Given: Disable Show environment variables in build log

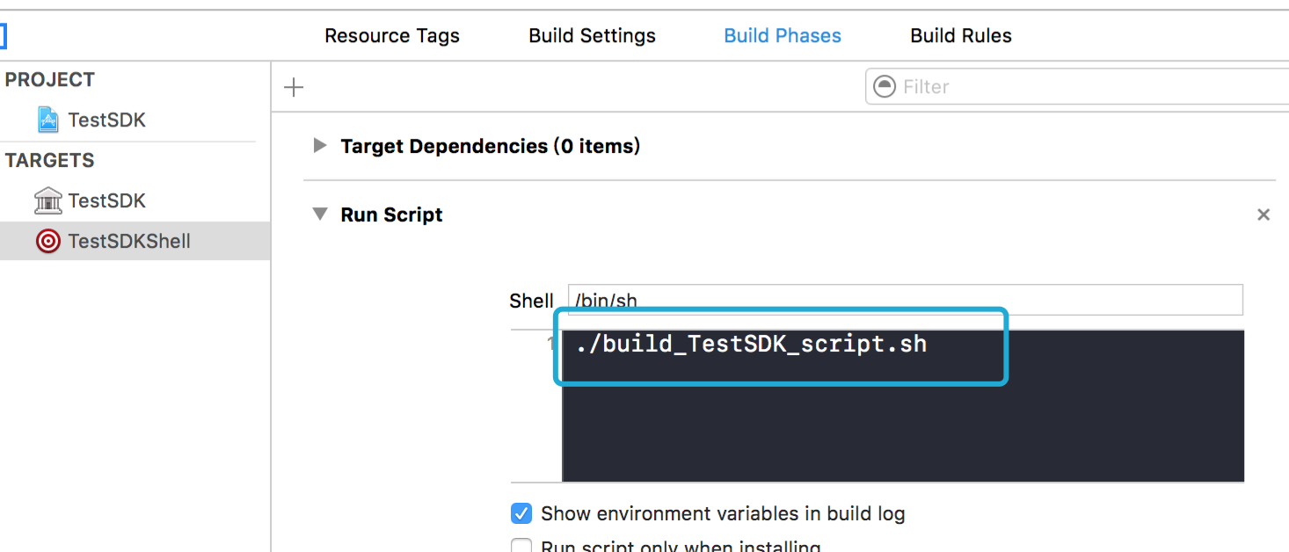Looking at the screenshot, I should point(521,513).
